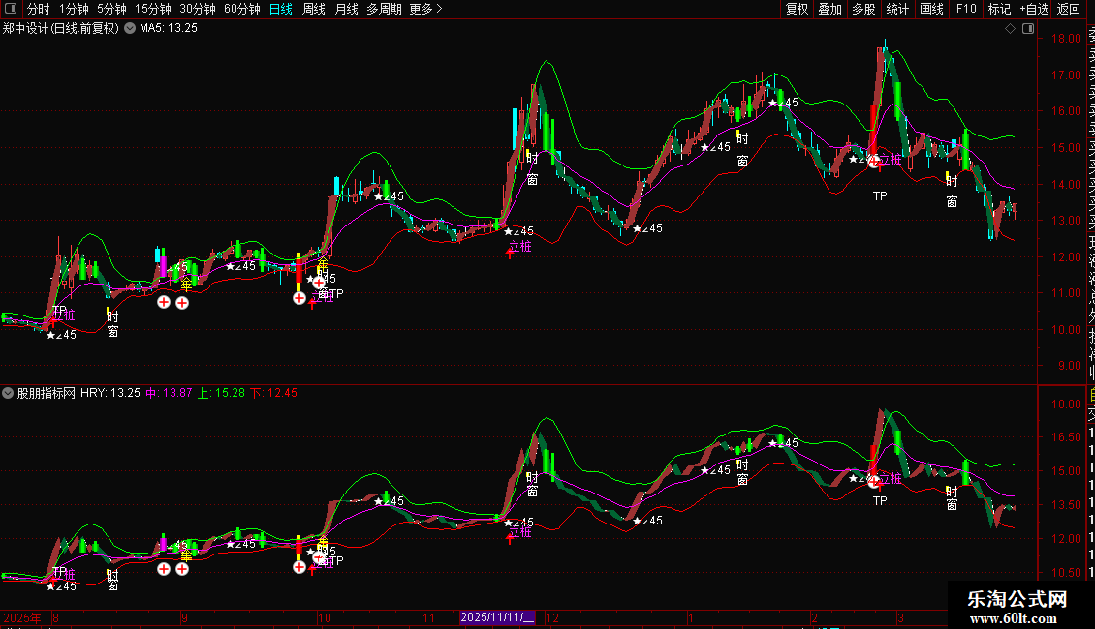
Task: Toggle the left sidebar panel icon
Action: pyautogui.click(x=11, y=9)
